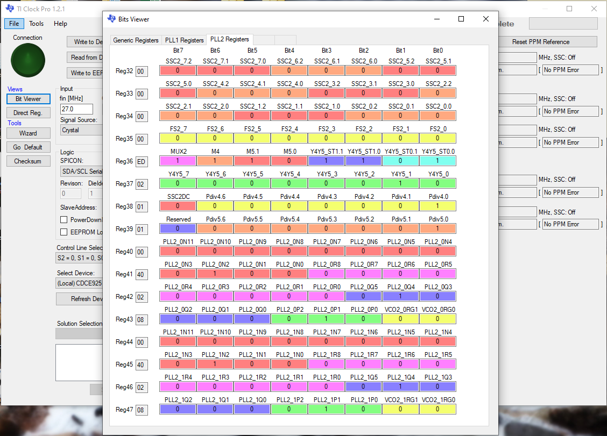Click the Write to EEPROM button
Viewport: 607px width, 436px height.
click(85, 73)
